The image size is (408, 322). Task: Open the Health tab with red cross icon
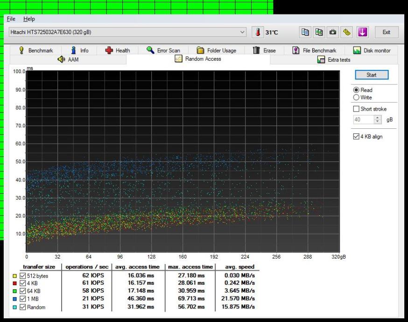point(117,50)
